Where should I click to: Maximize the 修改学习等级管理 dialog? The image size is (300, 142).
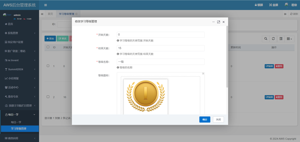219,22
